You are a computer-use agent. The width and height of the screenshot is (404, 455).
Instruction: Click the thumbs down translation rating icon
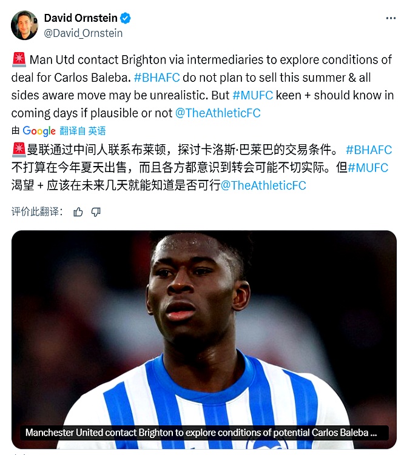click(x=96, y=212)
